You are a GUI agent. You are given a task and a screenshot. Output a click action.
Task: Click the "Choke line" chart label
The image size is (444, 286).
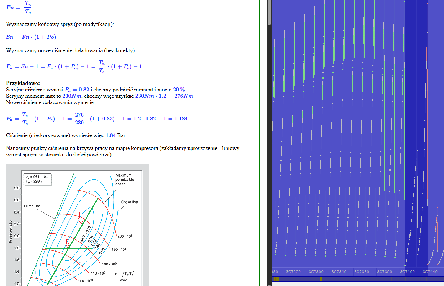coord(129,202)
